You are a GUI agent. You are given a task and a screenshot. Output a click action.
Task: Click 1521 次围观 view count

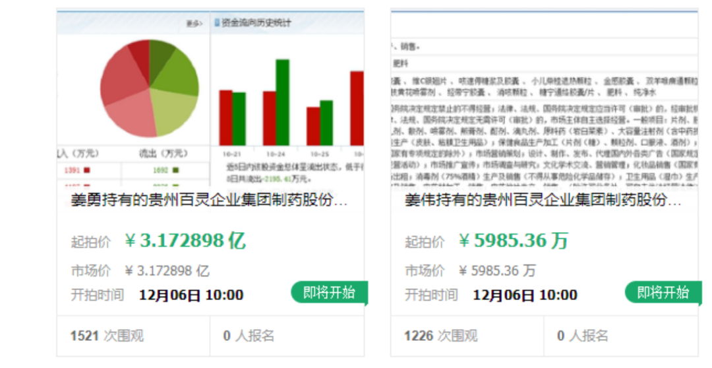click(x=107, y=336)
